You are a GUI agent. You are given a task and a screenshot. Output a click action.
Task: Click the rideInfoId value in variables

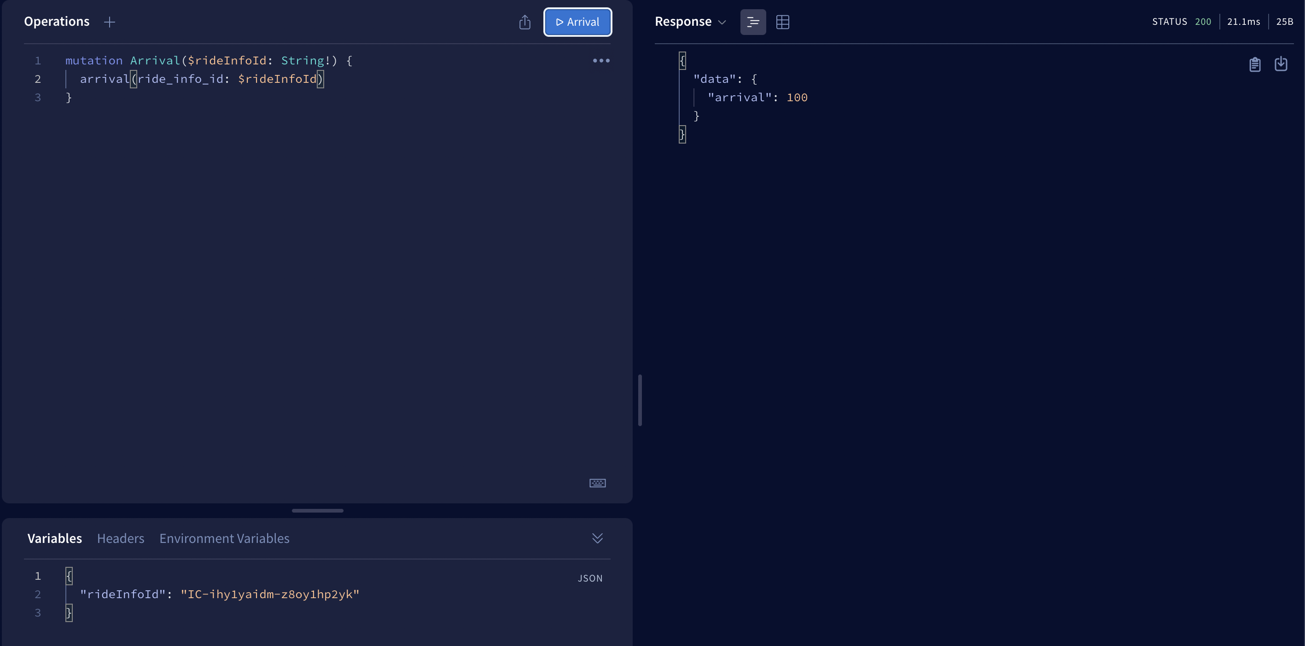click(x=269, y=594)
